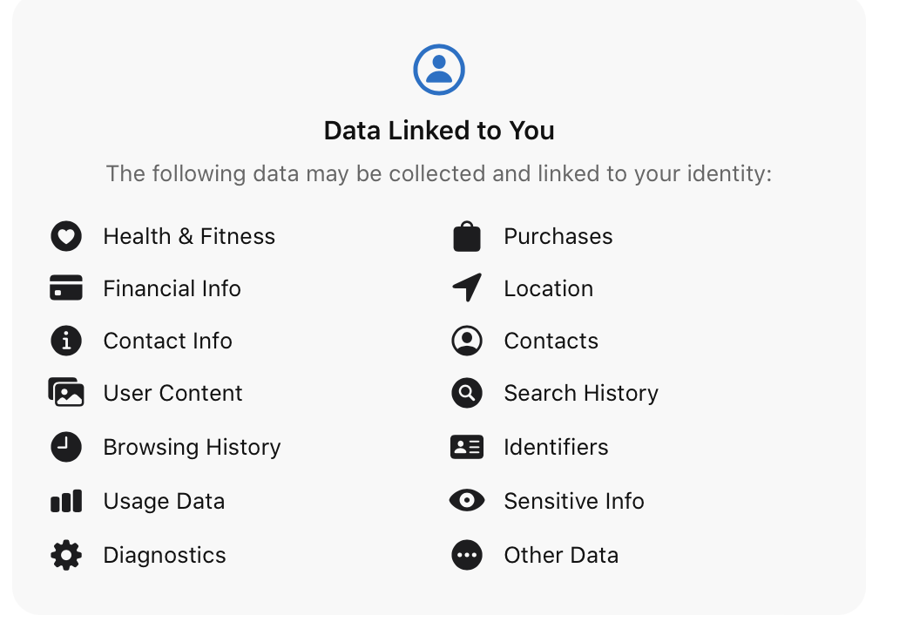Click the Health & Fitness heart icon

click(66, 236)
